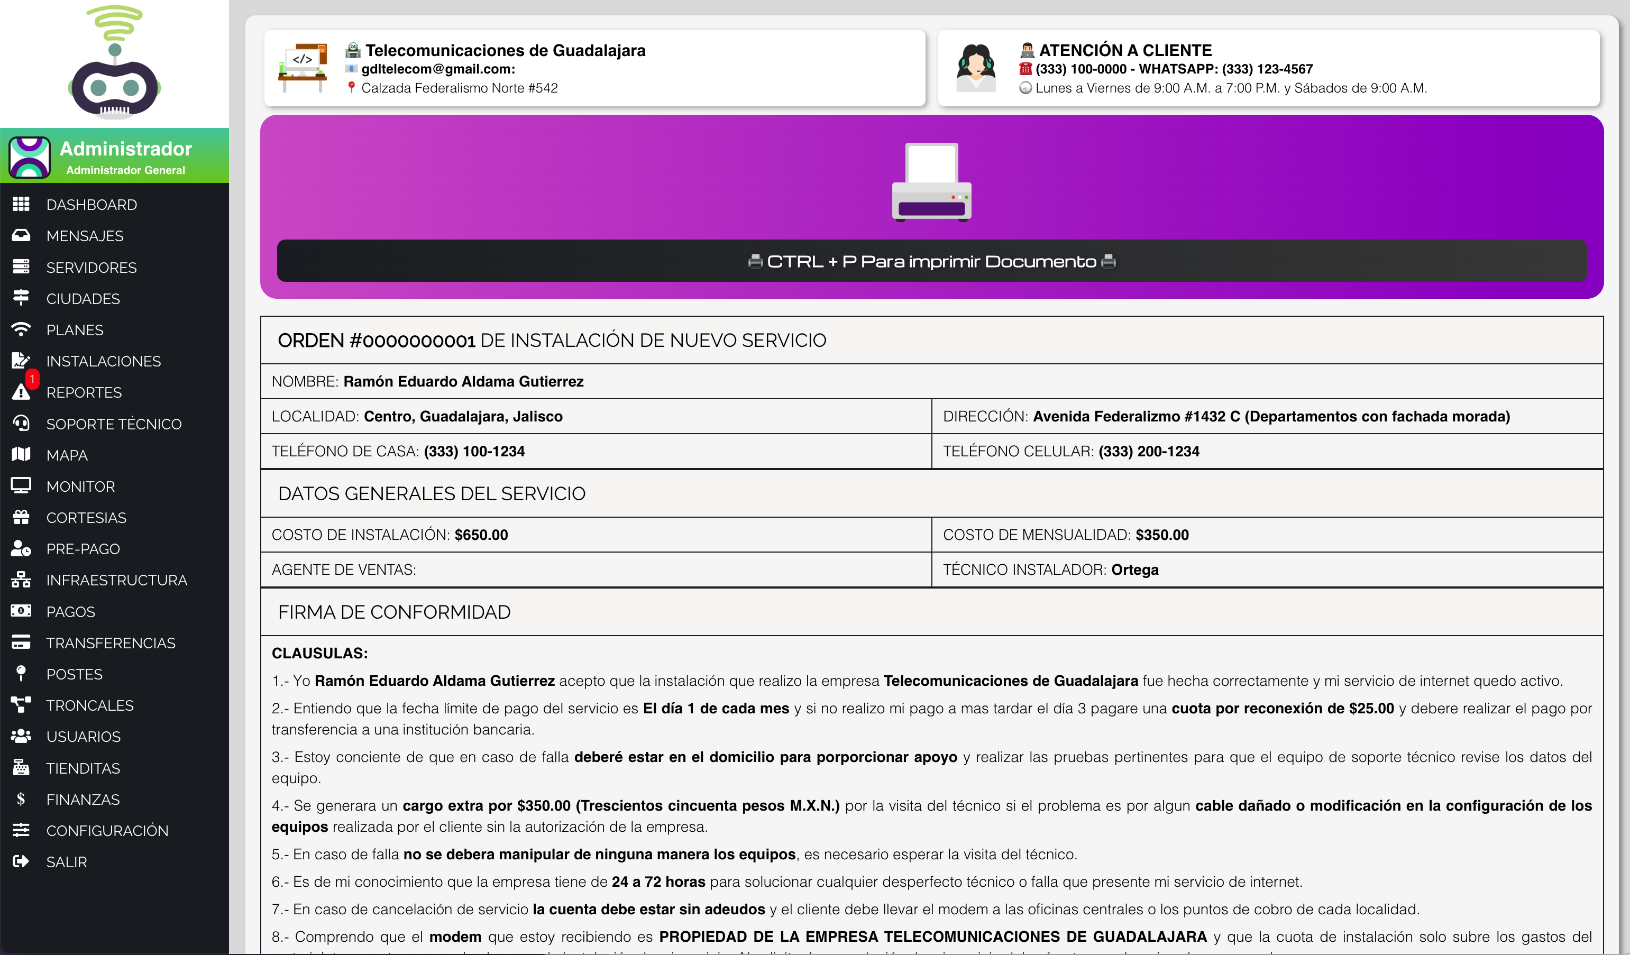Viewport: 1630px width, 955px height.
Task: Select the Planes wifi icon
Action: click(x=21, y=329)
